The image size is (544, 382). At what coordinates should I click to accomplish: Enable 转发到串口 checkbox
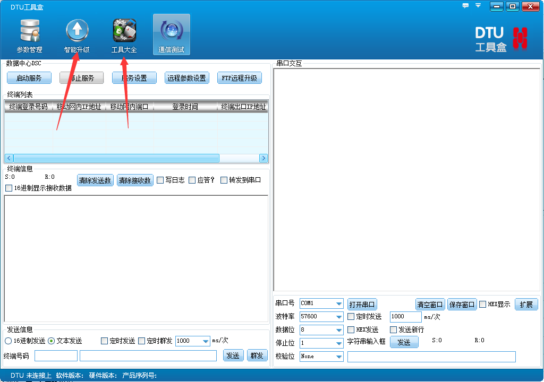click(x=224, y=180)
